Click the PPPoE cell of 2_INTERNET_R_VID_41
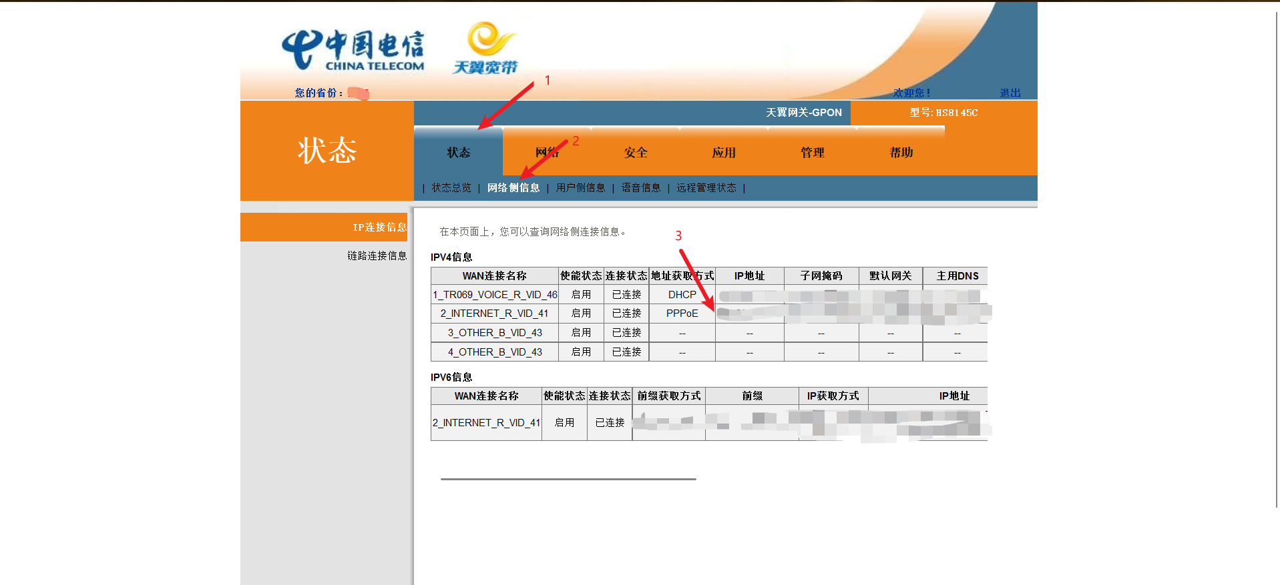The height and width of the screenshot is (585, 1280). pyautogui.click(x=682, y=314)
